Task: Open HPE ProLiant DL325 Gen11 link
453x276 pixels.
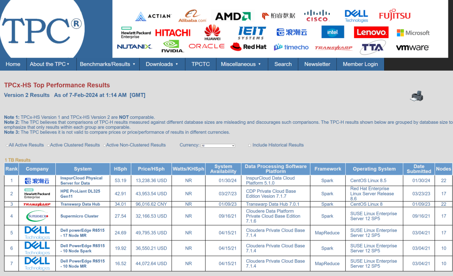Action: 80,194
